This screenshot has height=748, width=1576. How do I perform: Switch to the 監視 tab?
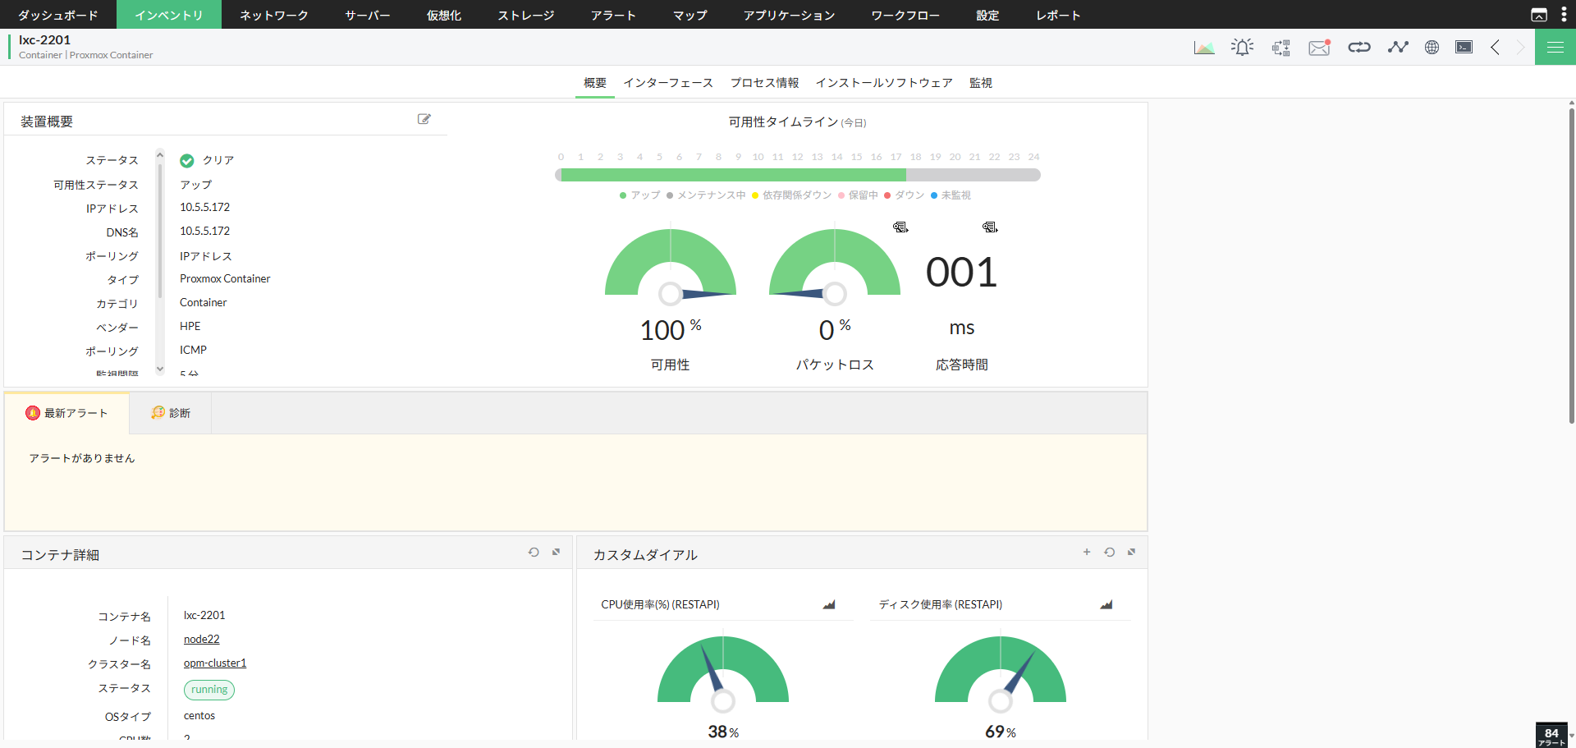[981, 83]
